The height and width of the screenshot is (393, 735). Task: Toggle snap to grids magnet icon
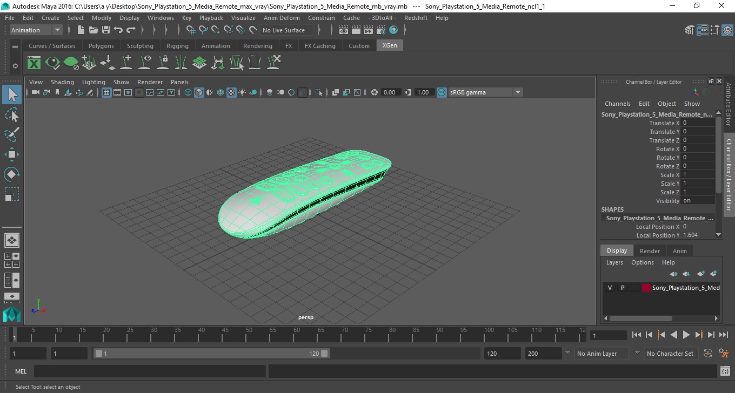point(191,30)
